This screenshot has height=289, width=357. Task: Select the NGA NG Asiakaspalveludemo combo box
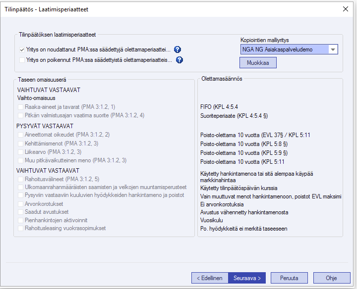pos(283,49)
